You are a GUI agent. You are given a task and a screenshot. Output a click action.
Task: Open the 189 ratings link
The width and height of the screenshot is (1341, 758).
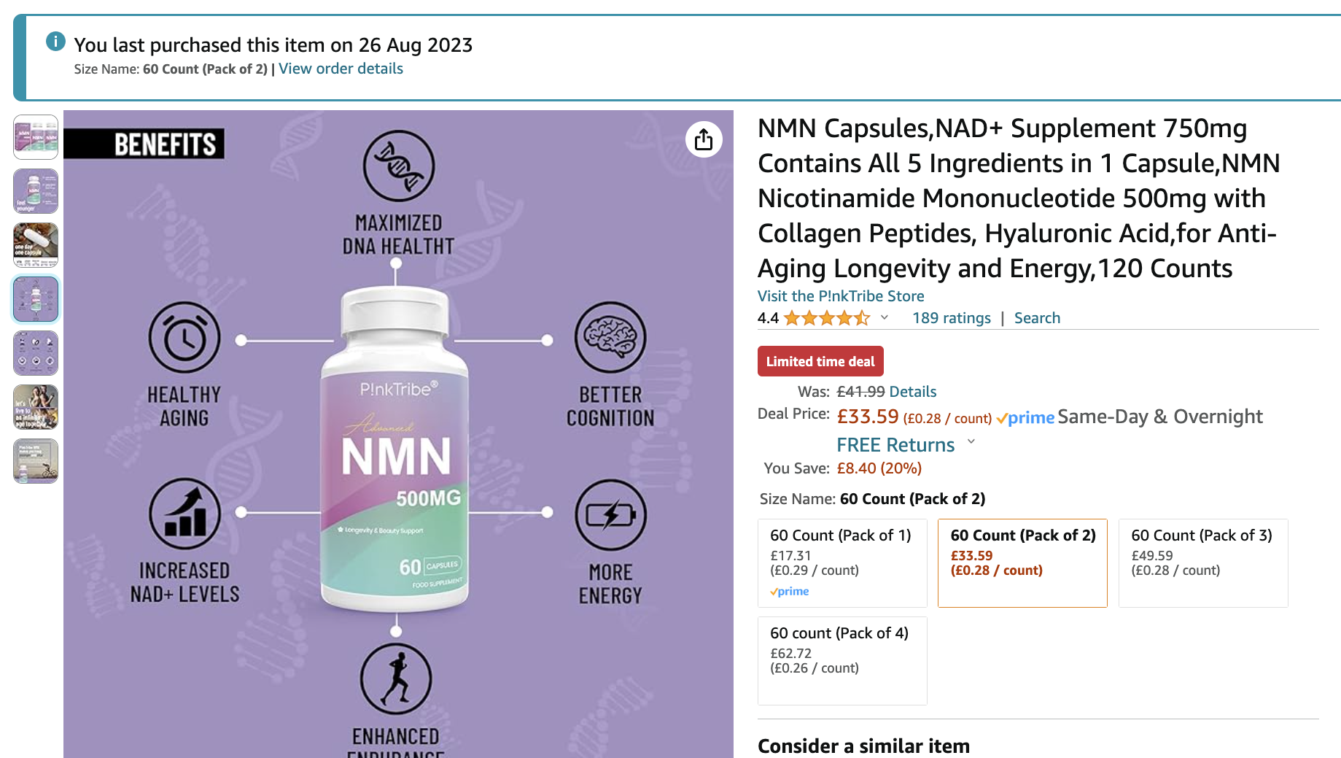pos(951,318)
